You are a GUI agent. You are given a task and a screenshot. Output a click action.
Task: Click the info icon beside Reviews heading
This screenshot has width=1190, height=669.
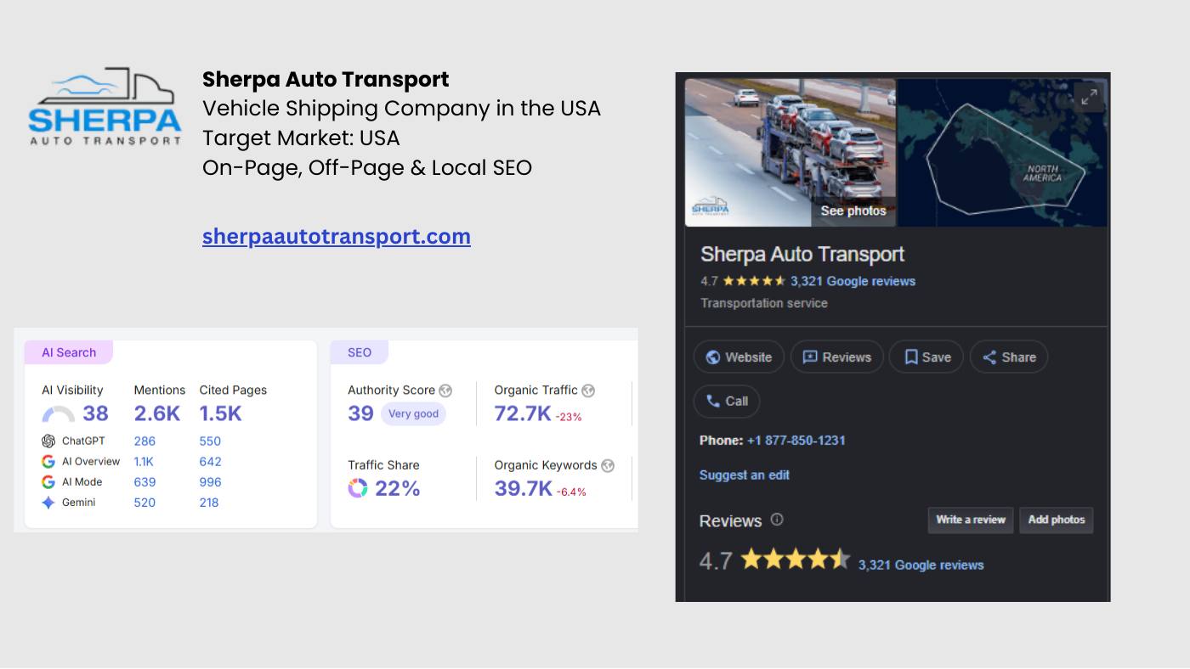click(x=777, y=520)
